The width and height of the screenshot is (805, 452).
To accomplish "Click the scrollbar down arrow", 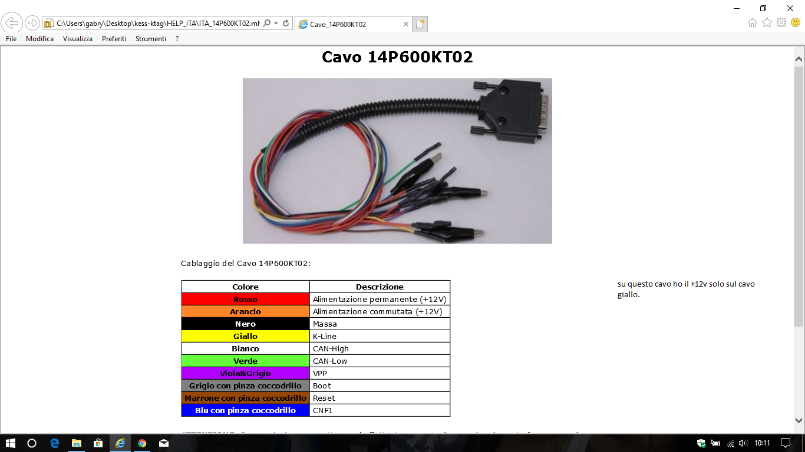I will pos(799,420).
